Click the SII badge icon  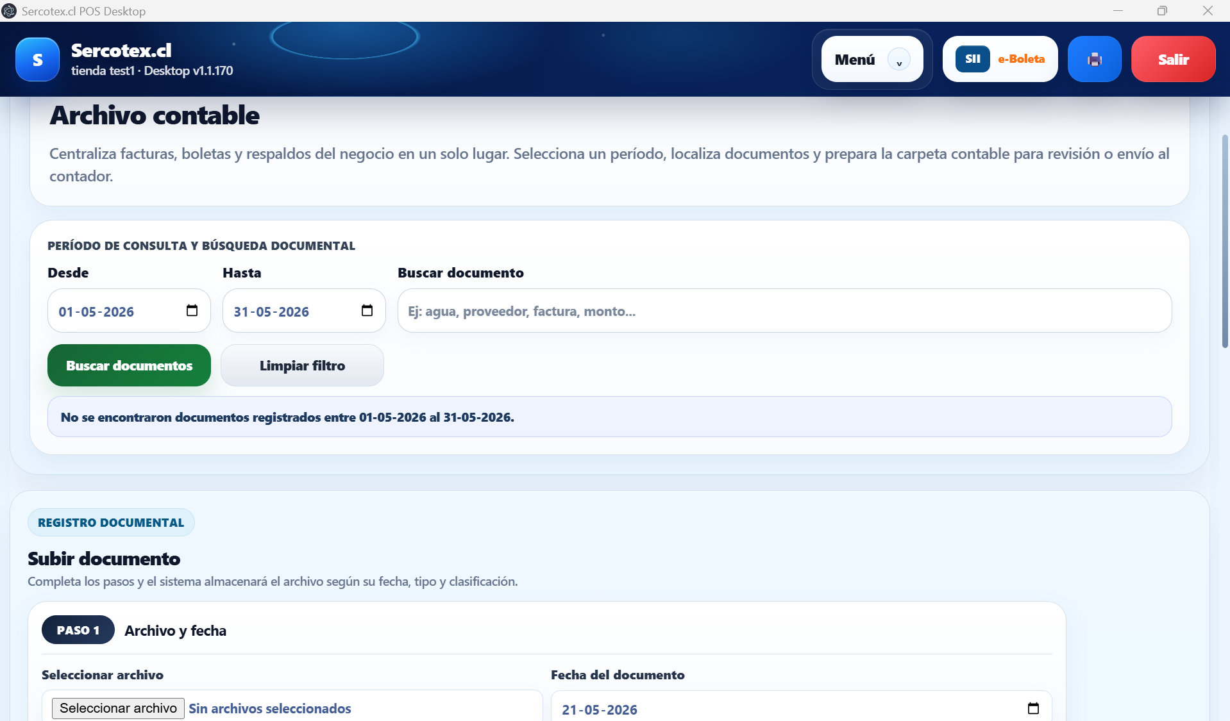[972, 59]
